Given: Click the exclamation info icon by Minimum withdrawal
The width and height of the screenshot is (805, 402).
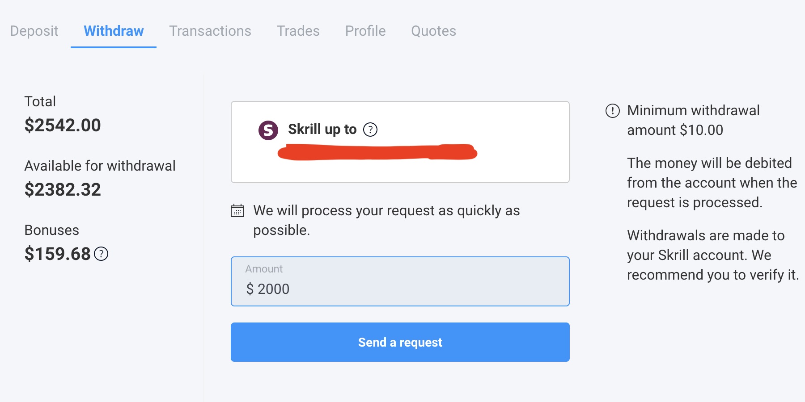Looking at the screenshot, I should click(x=612, y=111).
